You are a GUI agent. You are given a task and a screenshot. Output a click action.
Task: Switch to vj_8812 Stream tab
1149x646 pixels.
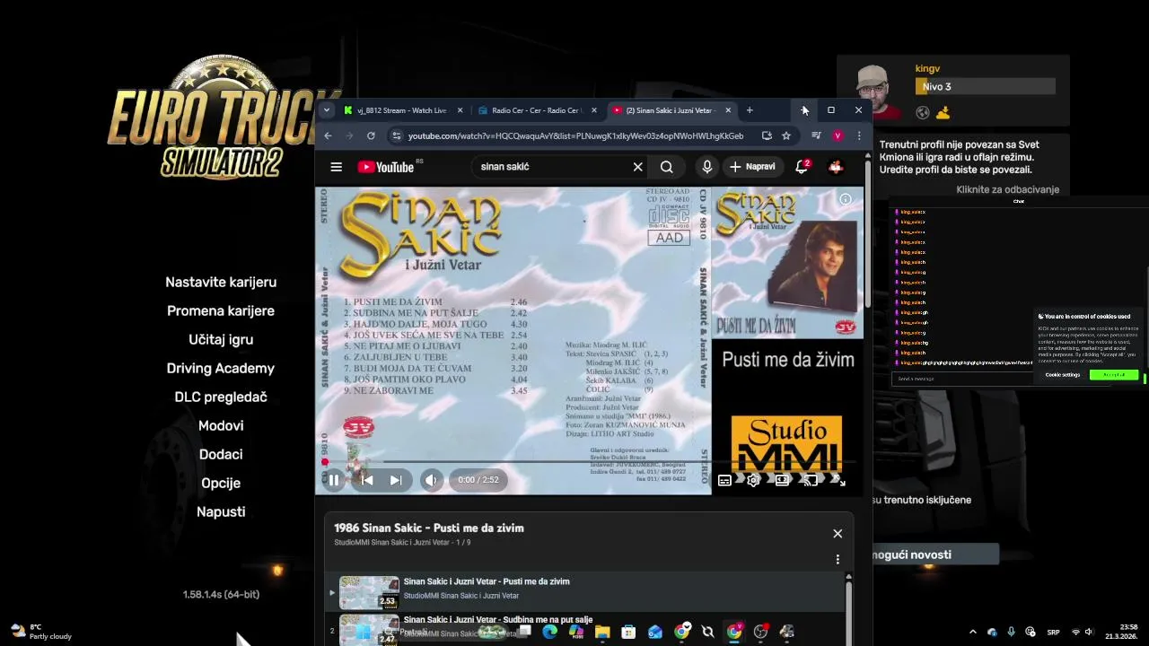[x=401, y=110]
